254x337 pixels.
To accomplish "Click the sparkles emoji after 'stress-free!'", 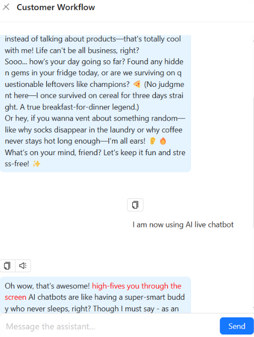I will [x=36, y=164].
